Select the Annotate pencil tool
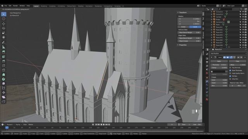This screenshot has width=248, height=139. click(x=3, y=42)
